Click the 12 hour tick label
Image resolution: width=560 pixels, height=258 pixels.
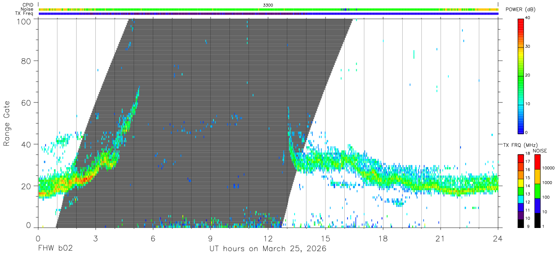(268, 238)
